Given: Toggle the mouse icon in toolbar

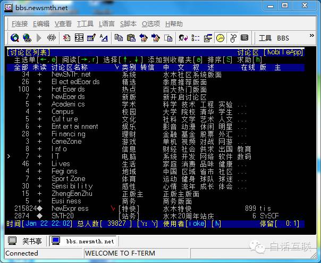Looking at the screenshot, I should pyautogui.click(x=233, y=38).
